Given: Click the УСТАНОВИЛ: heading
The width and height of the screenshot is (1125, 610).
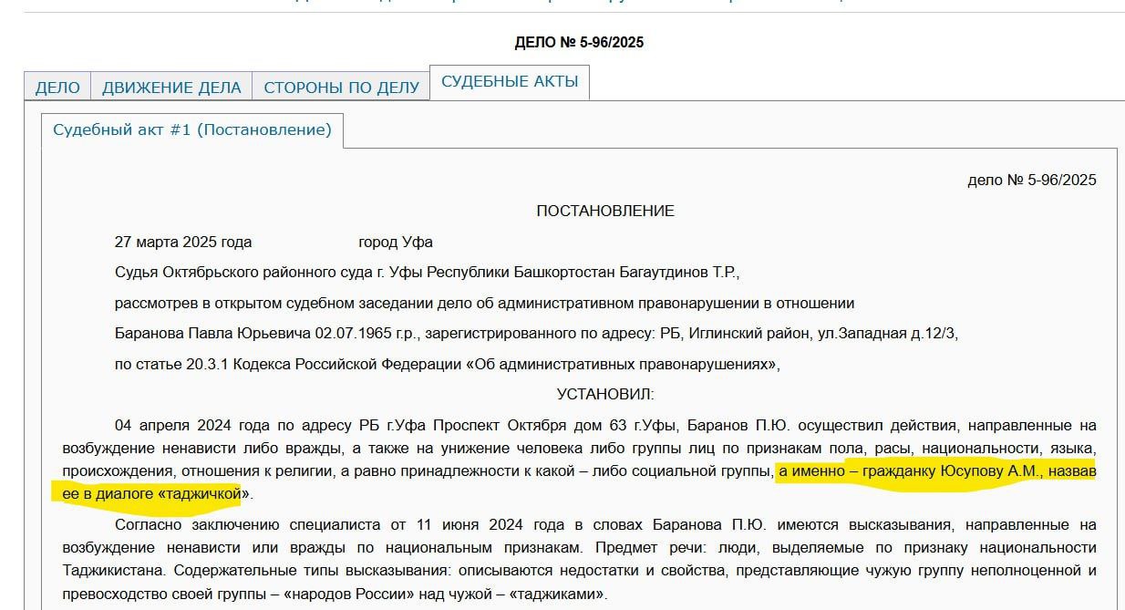Looking at the screenshot, I should [x=605, y=394].
